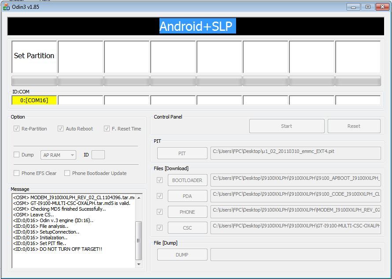Uncheck the checkbox beside PDA button
The height and width of the screenshot is (279, 392).
tap(159, 196)
